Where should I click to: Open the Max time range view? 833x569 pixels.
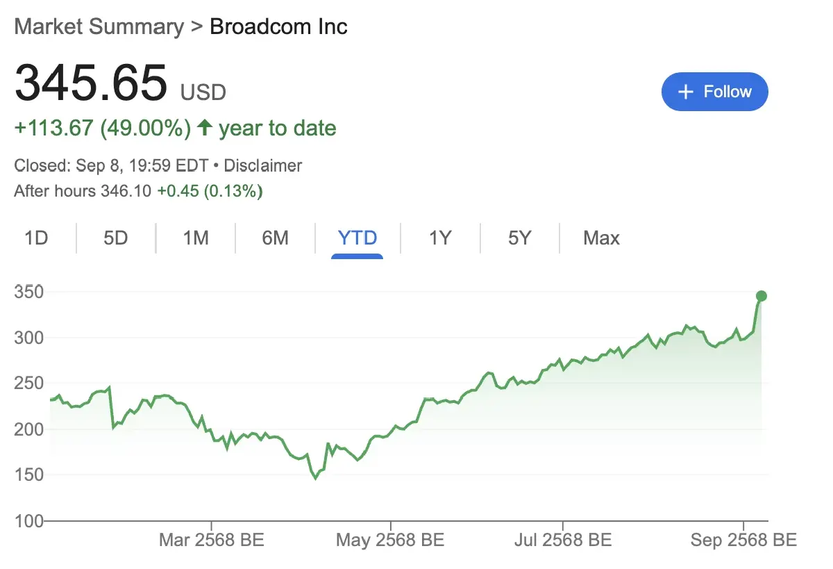600,238
